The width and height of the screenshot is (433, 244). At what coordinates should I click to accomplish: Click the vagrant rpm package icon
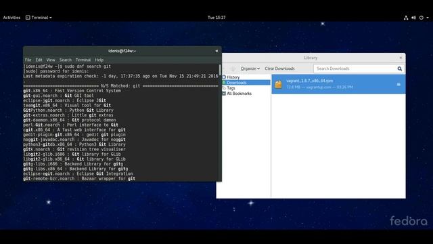[x=278, y=84]
